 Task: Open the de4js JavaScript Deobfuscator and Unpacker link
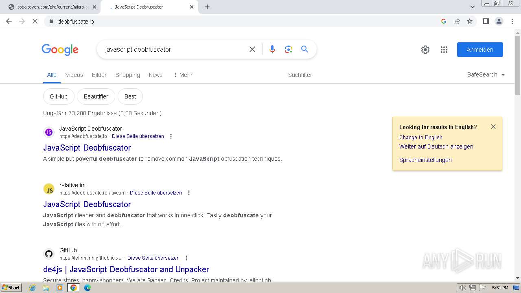tap(126, 269)
